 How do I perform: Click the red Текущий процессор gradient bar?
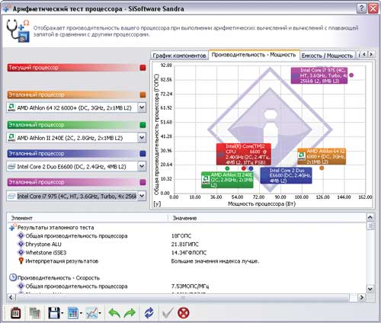pyautogui.click(x=72, y=68)
